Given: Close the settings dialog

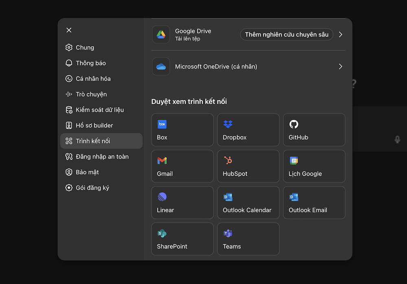Looking at the screenshot, I should coord(69,30).
